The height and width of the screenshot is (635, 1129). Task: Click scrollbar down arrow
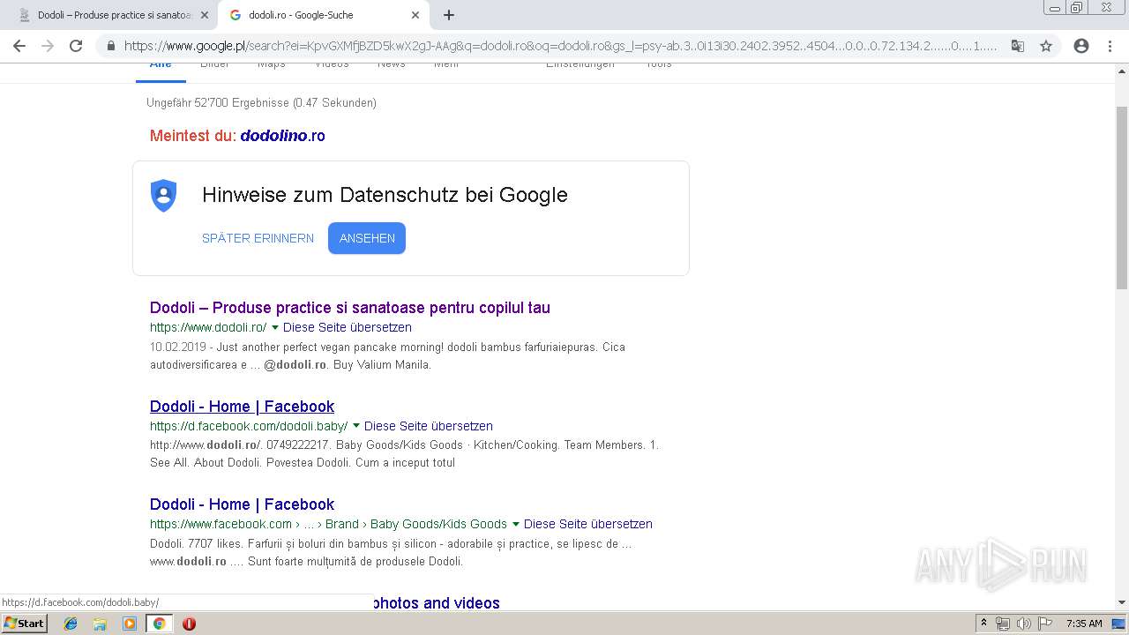1122,603
